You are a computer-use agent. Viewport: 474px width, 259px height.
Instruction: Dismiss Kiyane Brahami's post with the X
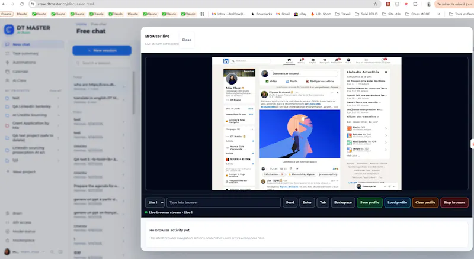click(337, 93)
